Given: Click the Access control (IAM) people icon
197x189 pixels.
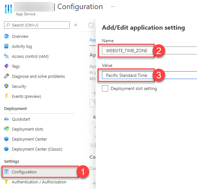Looking at the screenshot, I should (6, 57).
